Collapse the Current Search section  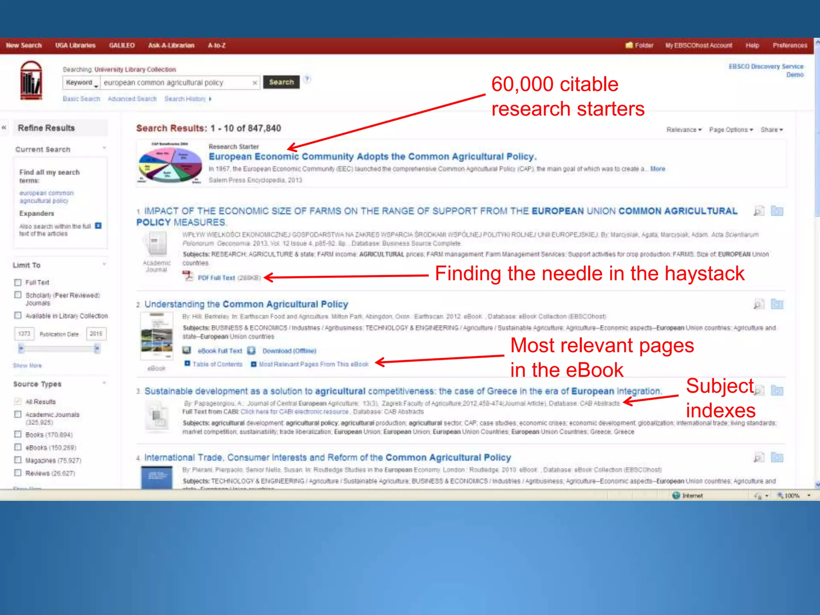point(104,148)
